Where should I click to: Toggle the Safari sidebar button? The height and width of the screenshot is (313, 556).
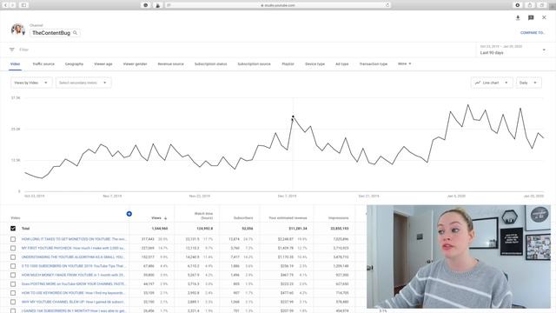(x=23, y=5)
